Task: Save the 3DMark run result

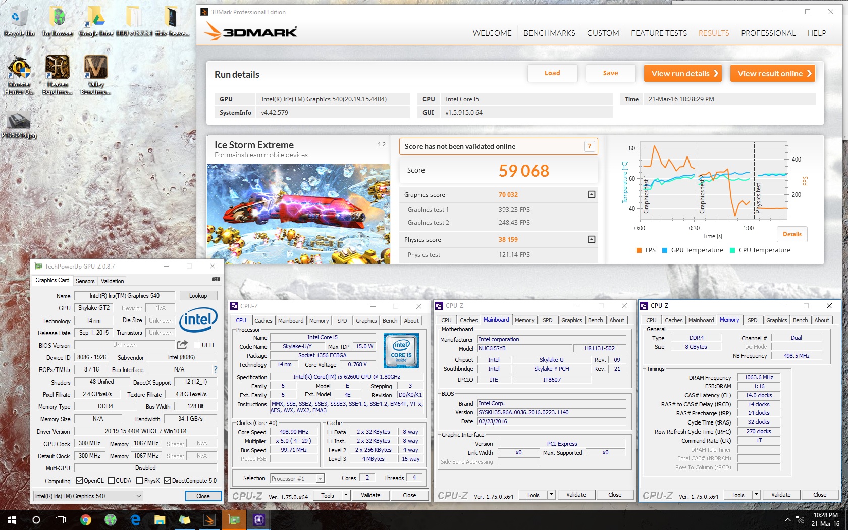Action: click(x=610, y=73)
